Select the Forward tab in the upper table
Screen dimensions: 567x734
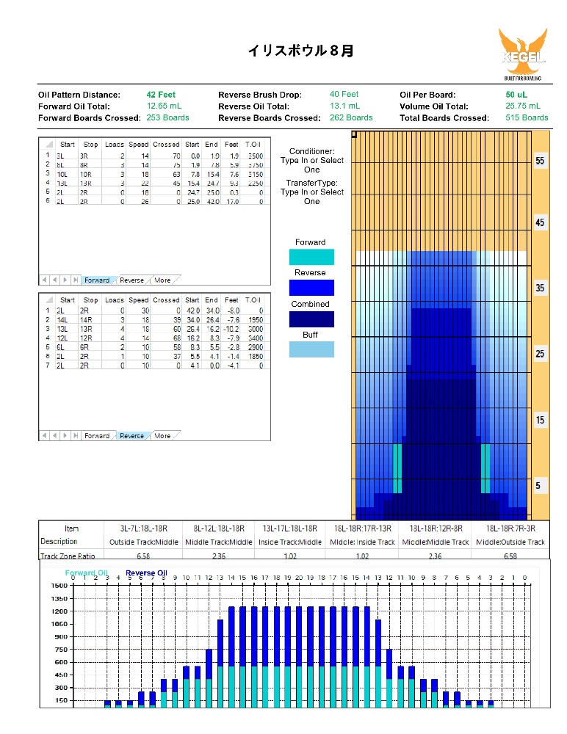click(97, 280)
